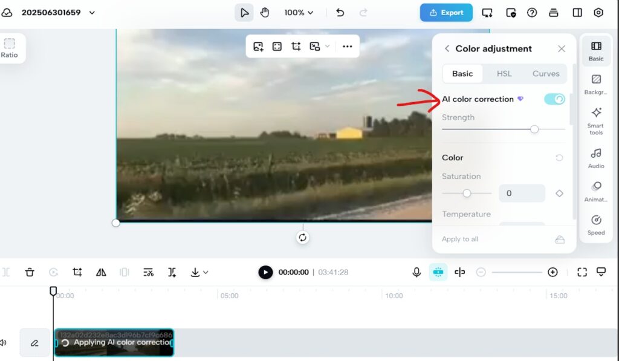Open the Speed settings panel
619x361 pixels.
coord(596,225)
